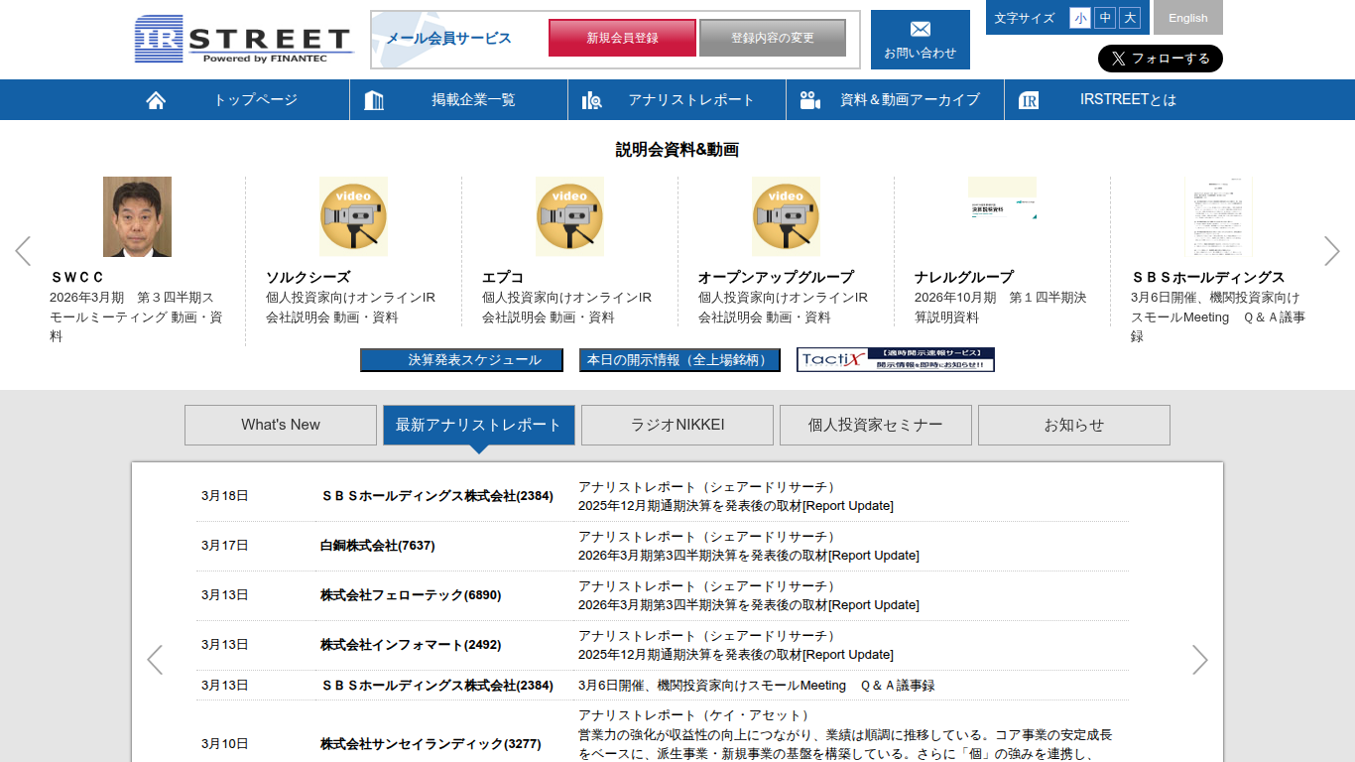Open the 3月17日 白銅 2026年3月期第3四半期 report
The width and height of the screenshot is (1355, 762).
pos(749,546)
